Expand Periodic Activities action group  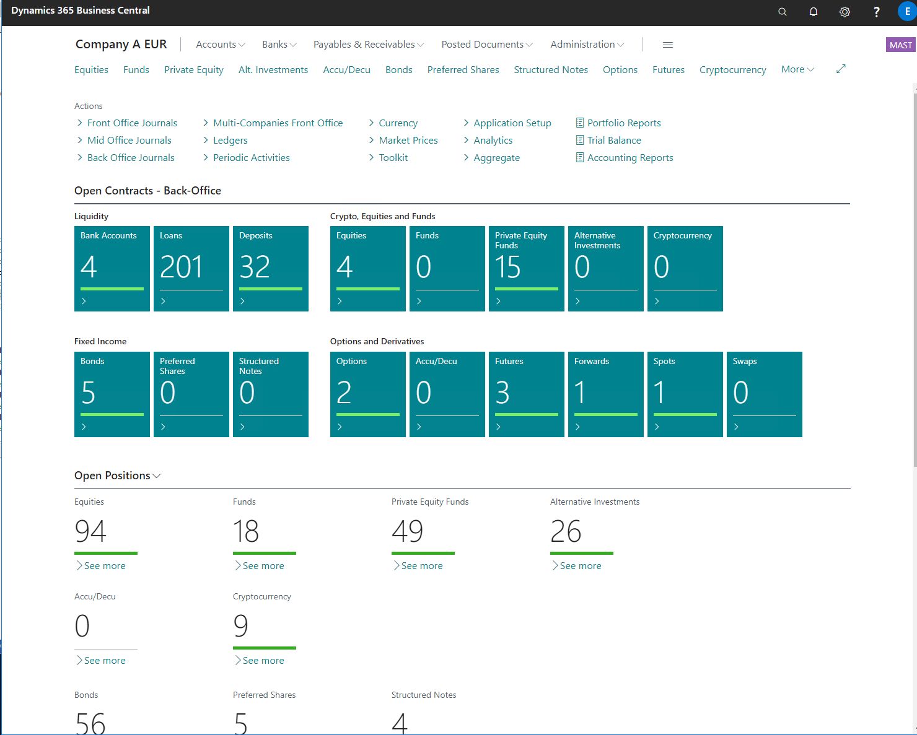click(246, 157)
